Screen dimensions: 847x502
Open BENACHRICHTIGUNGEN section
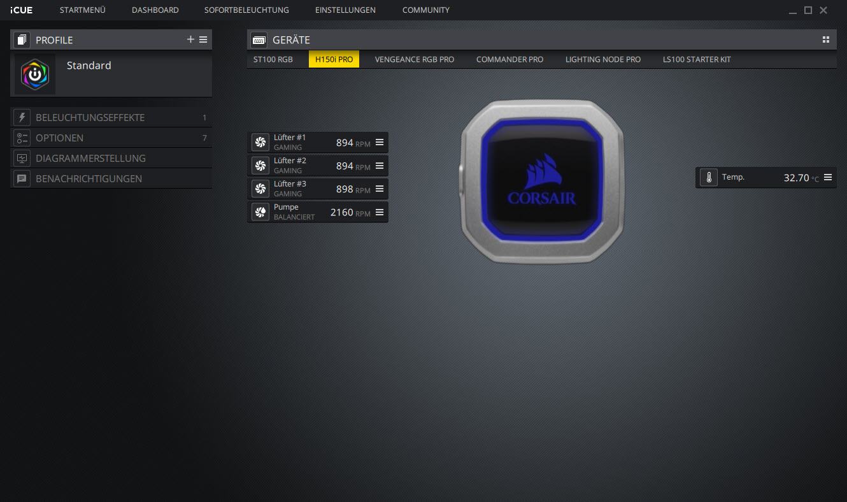[111, 178]
